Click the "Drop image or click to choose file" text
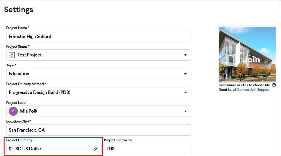This screenshot has width=281, height=156. (x=244, y=85)
